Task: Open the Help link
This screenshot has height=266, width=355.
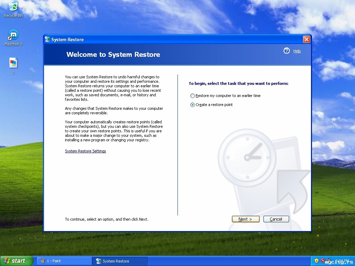Action: point(297,51)
